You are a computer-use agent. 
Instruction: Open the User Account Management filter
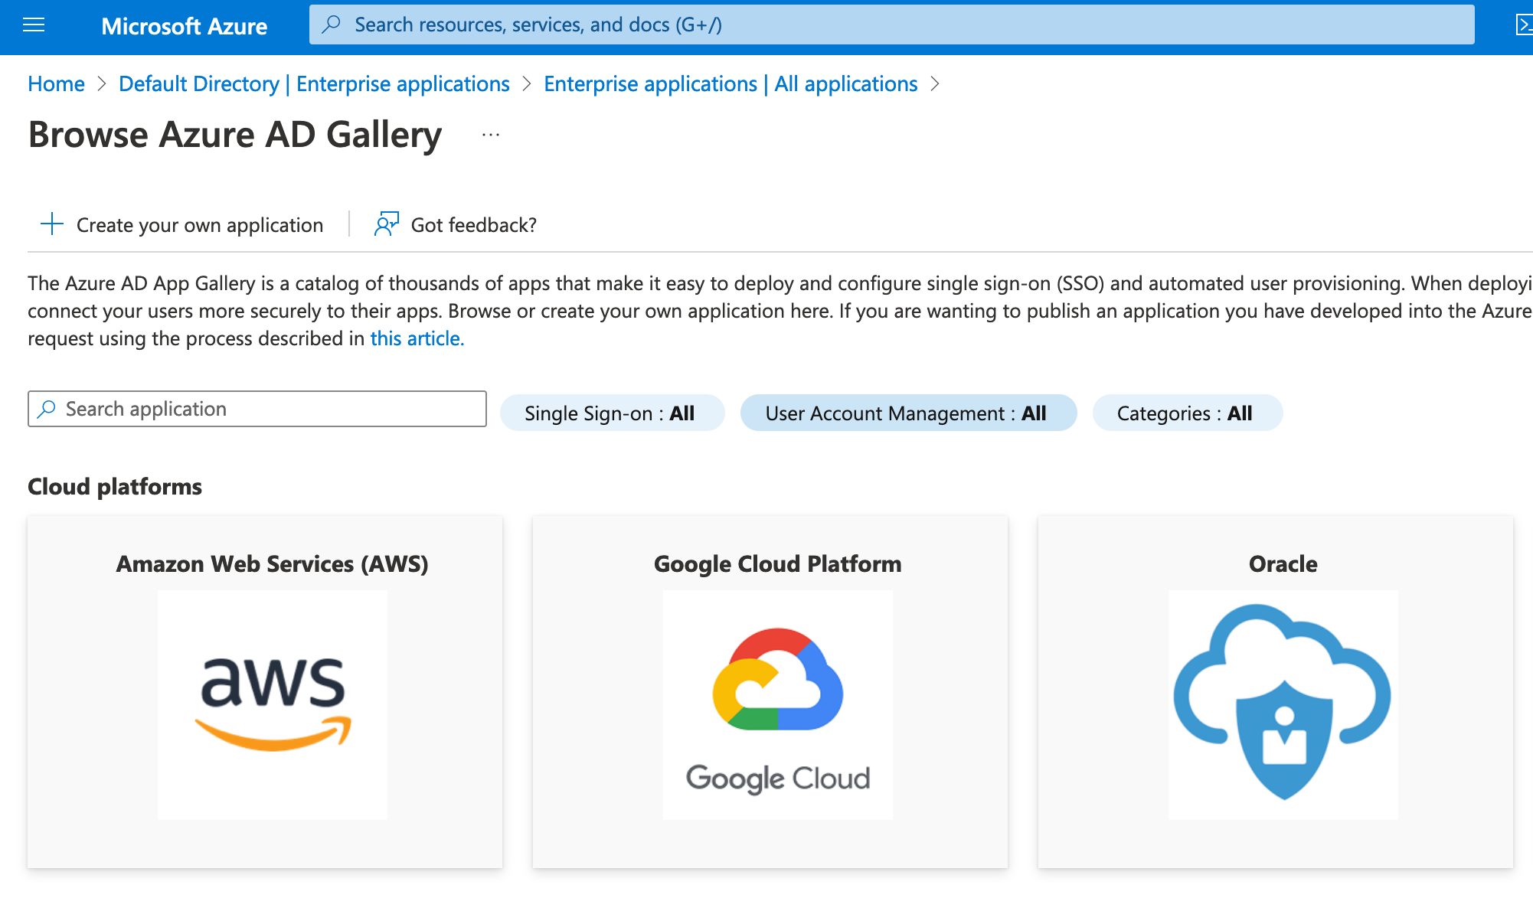[x=908, y=413]
